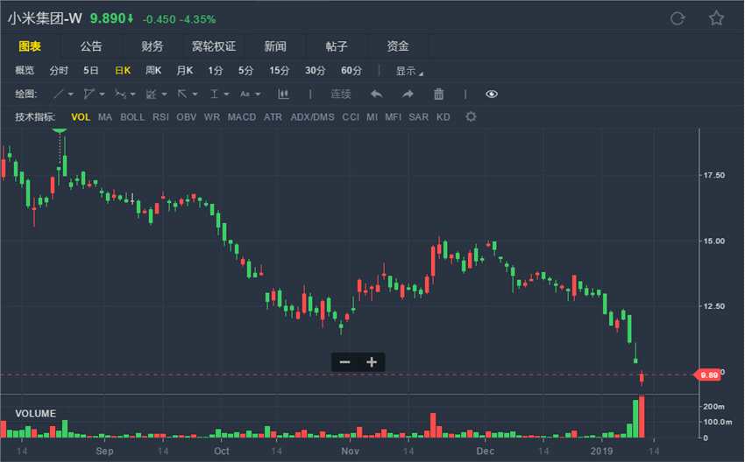Enable the MI indicator
Image resolution: width=745 pixels, height=462 pixels.
click(x=372, y=116)
